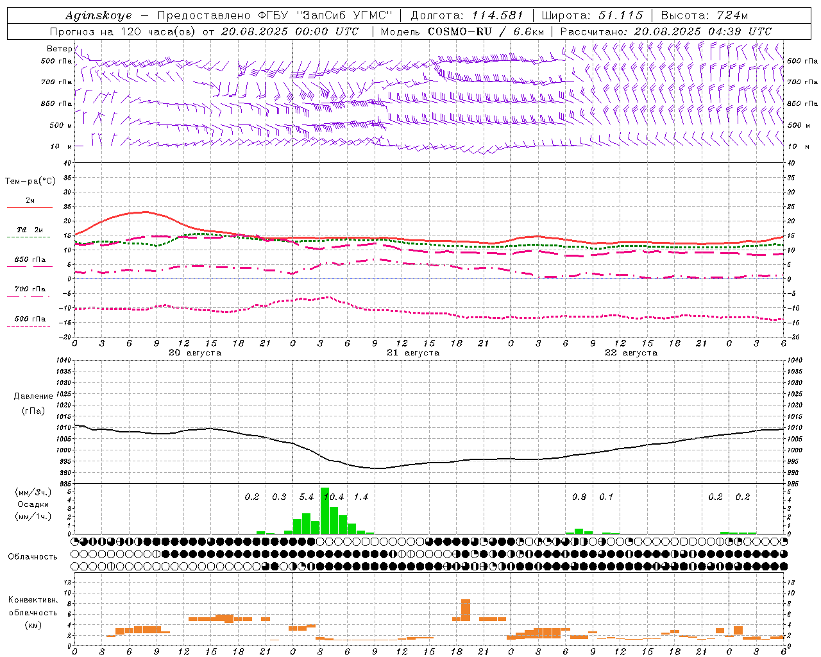The height and width of the screenshot is (657, 821).
Task: Click the "21 августа" date label
Action: tap(413, 353)
